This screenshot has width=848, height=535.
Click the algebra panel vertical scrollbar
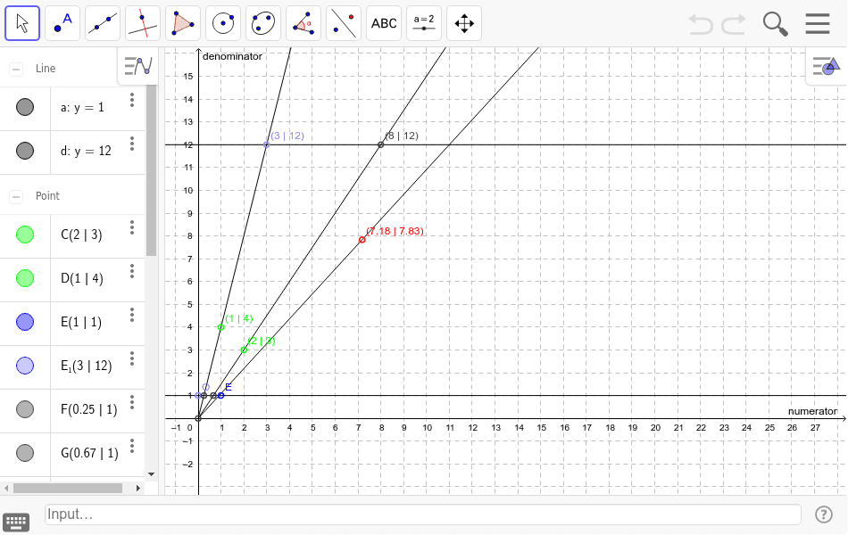click(152, 170)
